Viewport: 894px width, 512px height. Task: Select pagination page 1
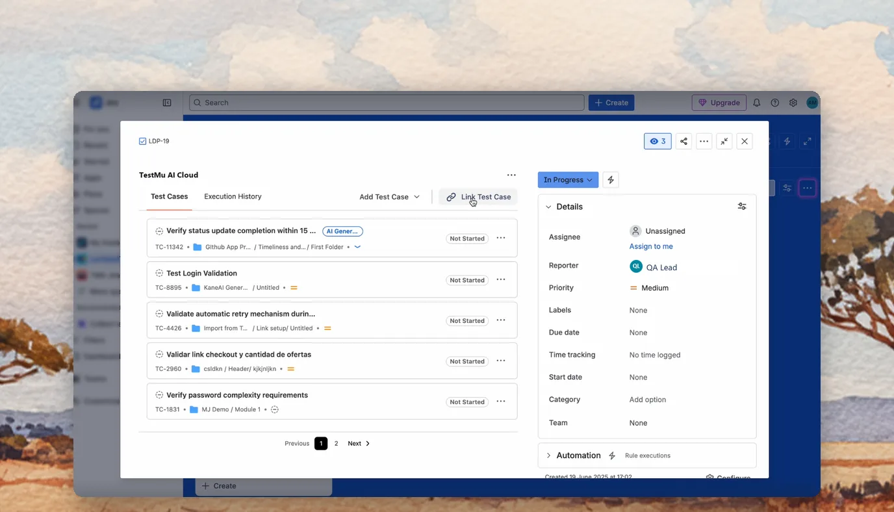[321, 443]
